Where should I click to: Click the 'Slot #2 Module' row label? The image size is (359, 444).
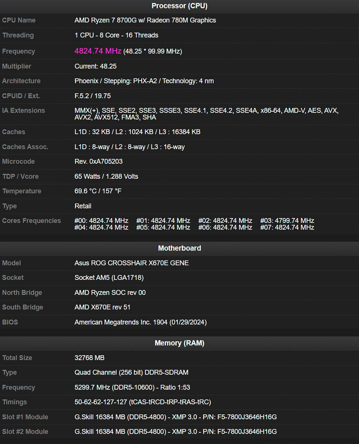(25, 431)
